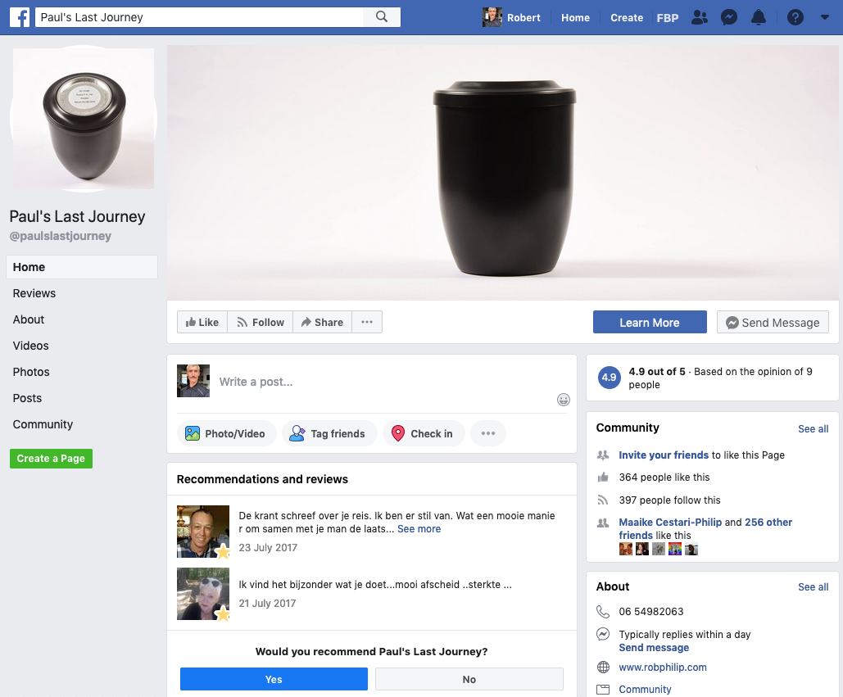Open Maaike Cestari-Philip's profile link
Viewport: 843px width, 697px height.
pos(672,523)
